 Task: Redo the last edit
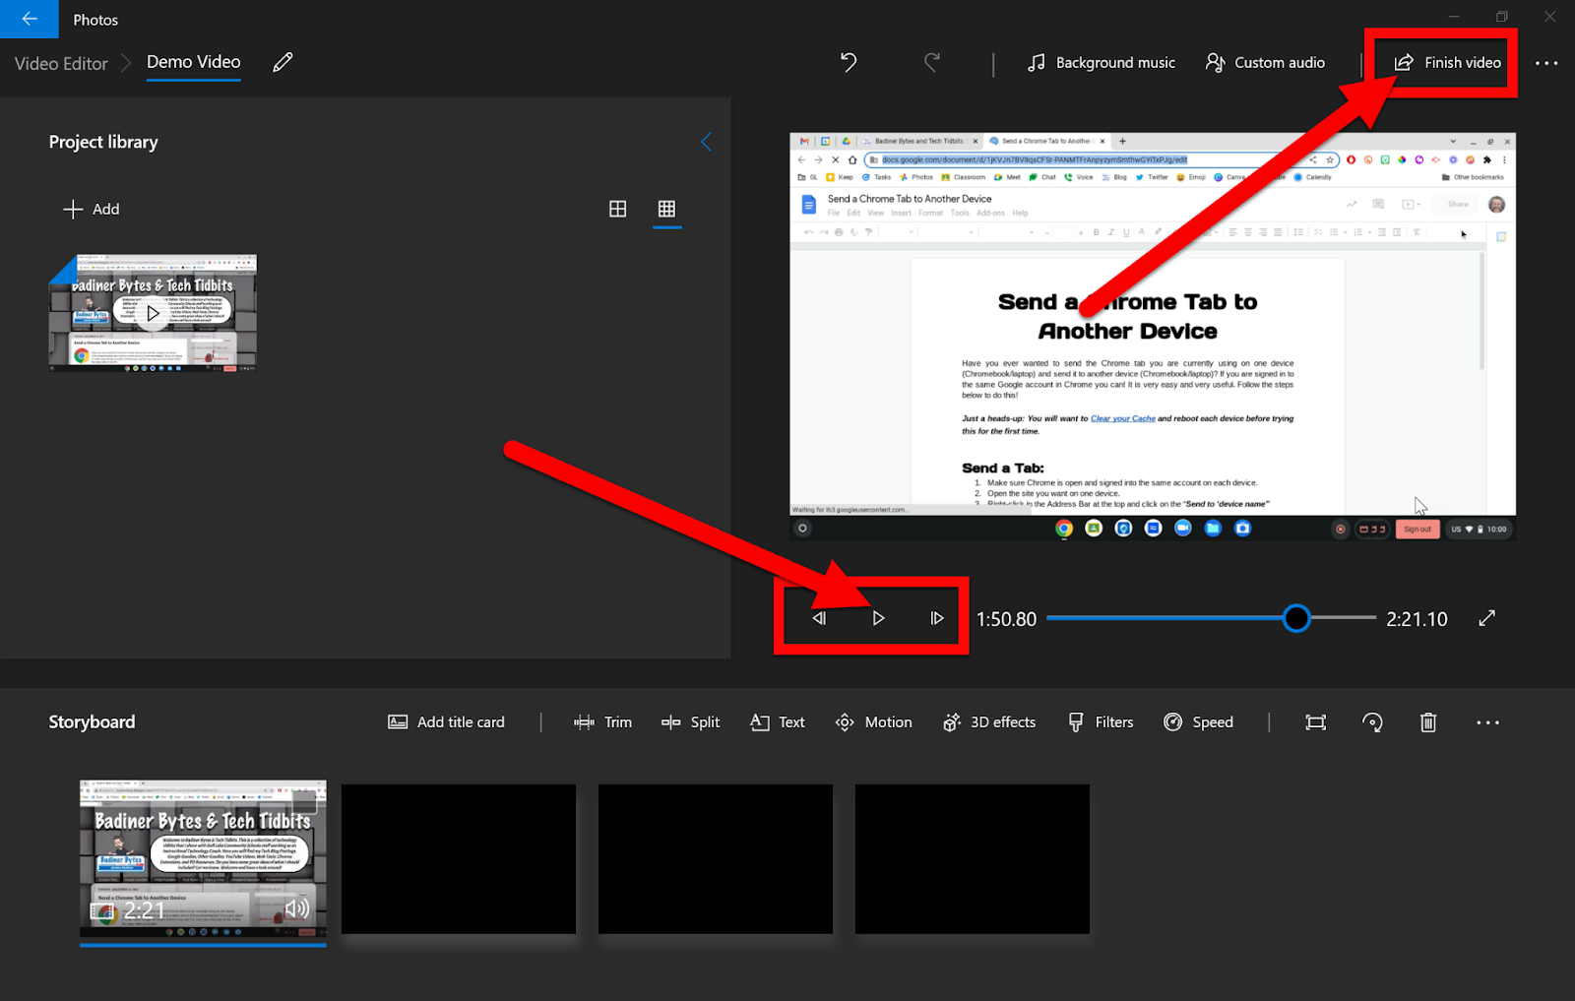(932, 62)
